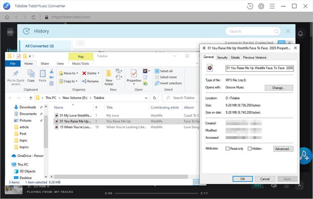Open Tidabie settings gear icon
This screenshot has height=199, width=313.
261,6
